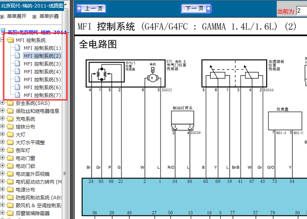Click the list icon beside 菜单折叠
Viewport: 307px width, 219px height.
pyautogui.click(x=35, y=17)
